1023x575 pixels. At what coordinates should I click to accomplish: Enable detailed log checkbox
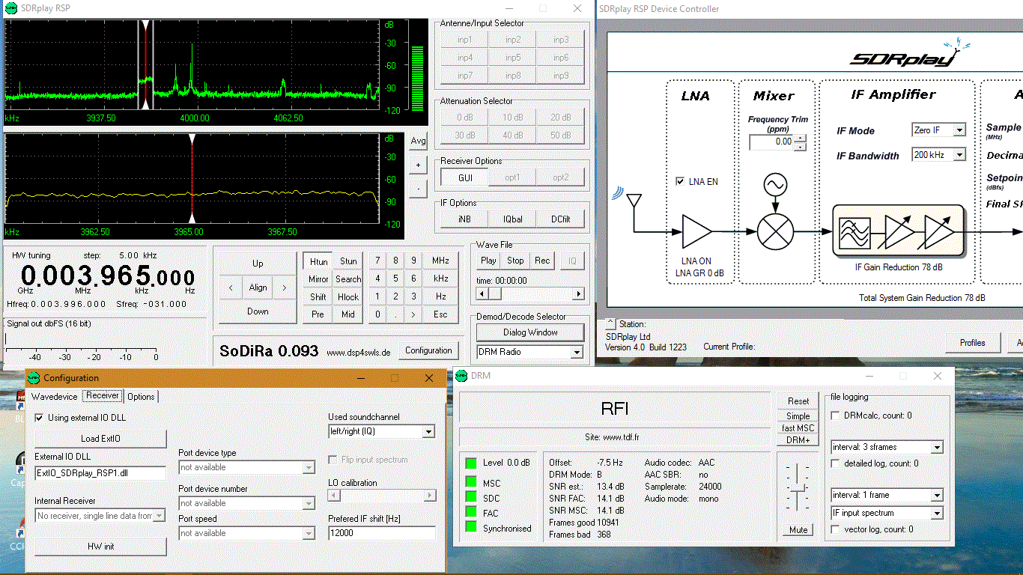836,463
